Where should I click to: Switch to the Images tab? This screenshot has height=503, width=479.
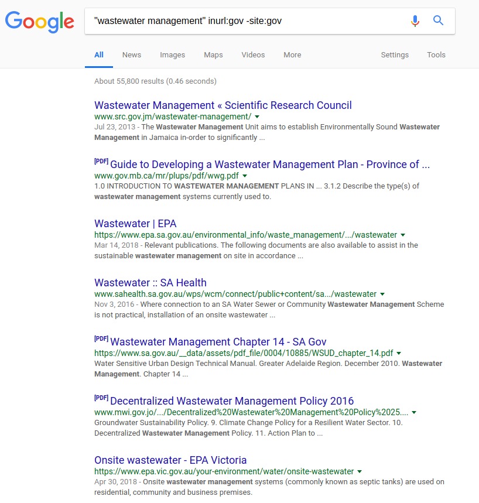(172, 55)
